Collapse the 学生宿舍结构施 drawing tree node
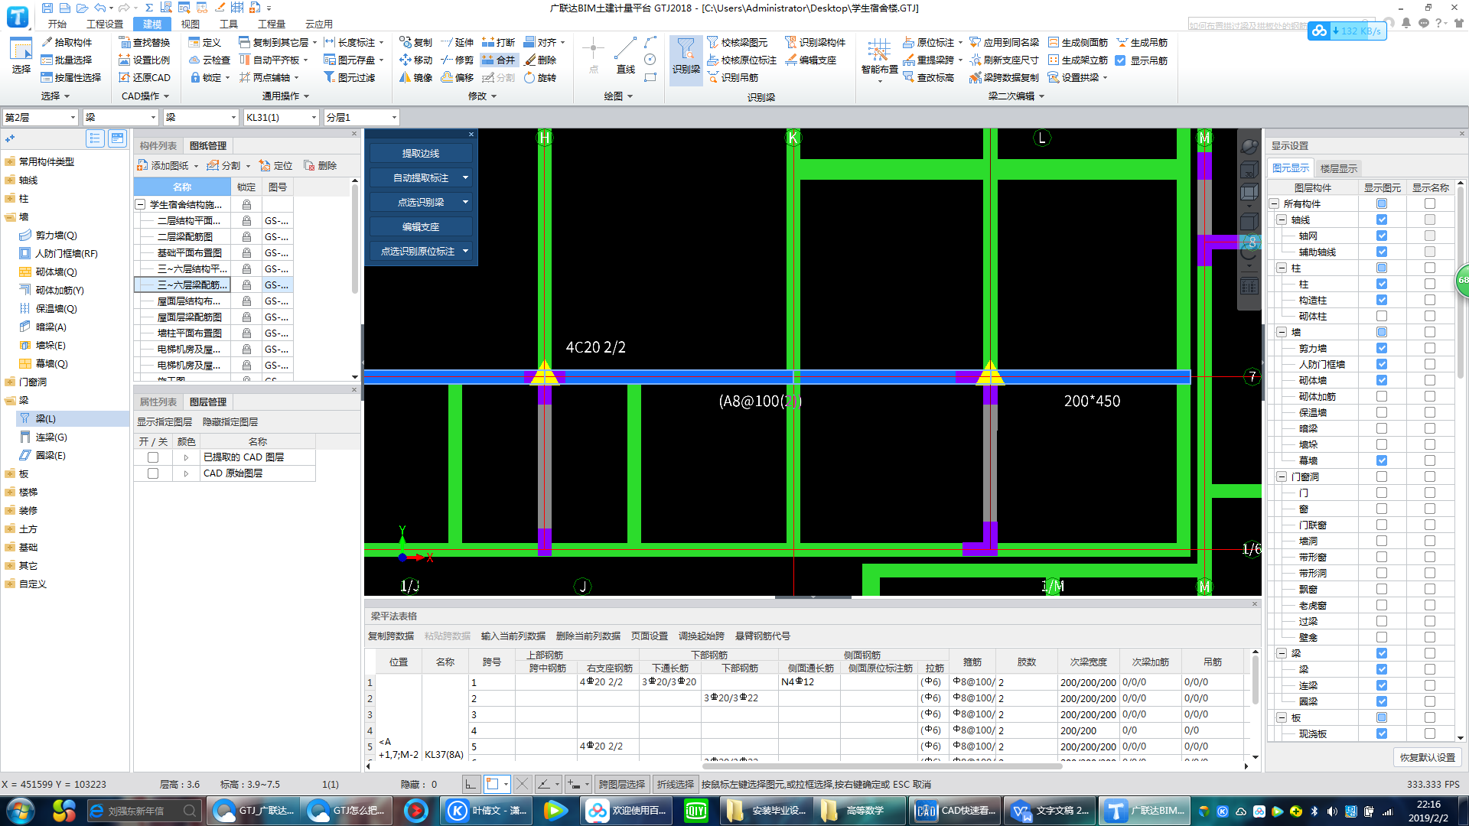This screenshot has width=1469, height=826. tap(140, 204)
